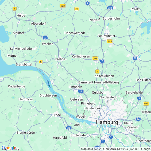Click the B77 road shield
Image resolution: width=151 pixels, height=151 pixels.
pos(77,9)
